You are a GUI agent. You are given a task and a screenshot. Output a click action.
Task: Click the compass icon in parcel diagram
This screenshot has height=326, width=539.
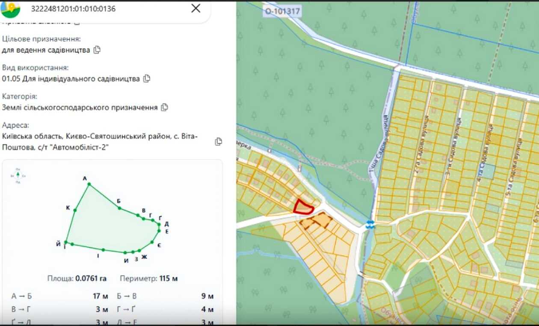(18, 175)
